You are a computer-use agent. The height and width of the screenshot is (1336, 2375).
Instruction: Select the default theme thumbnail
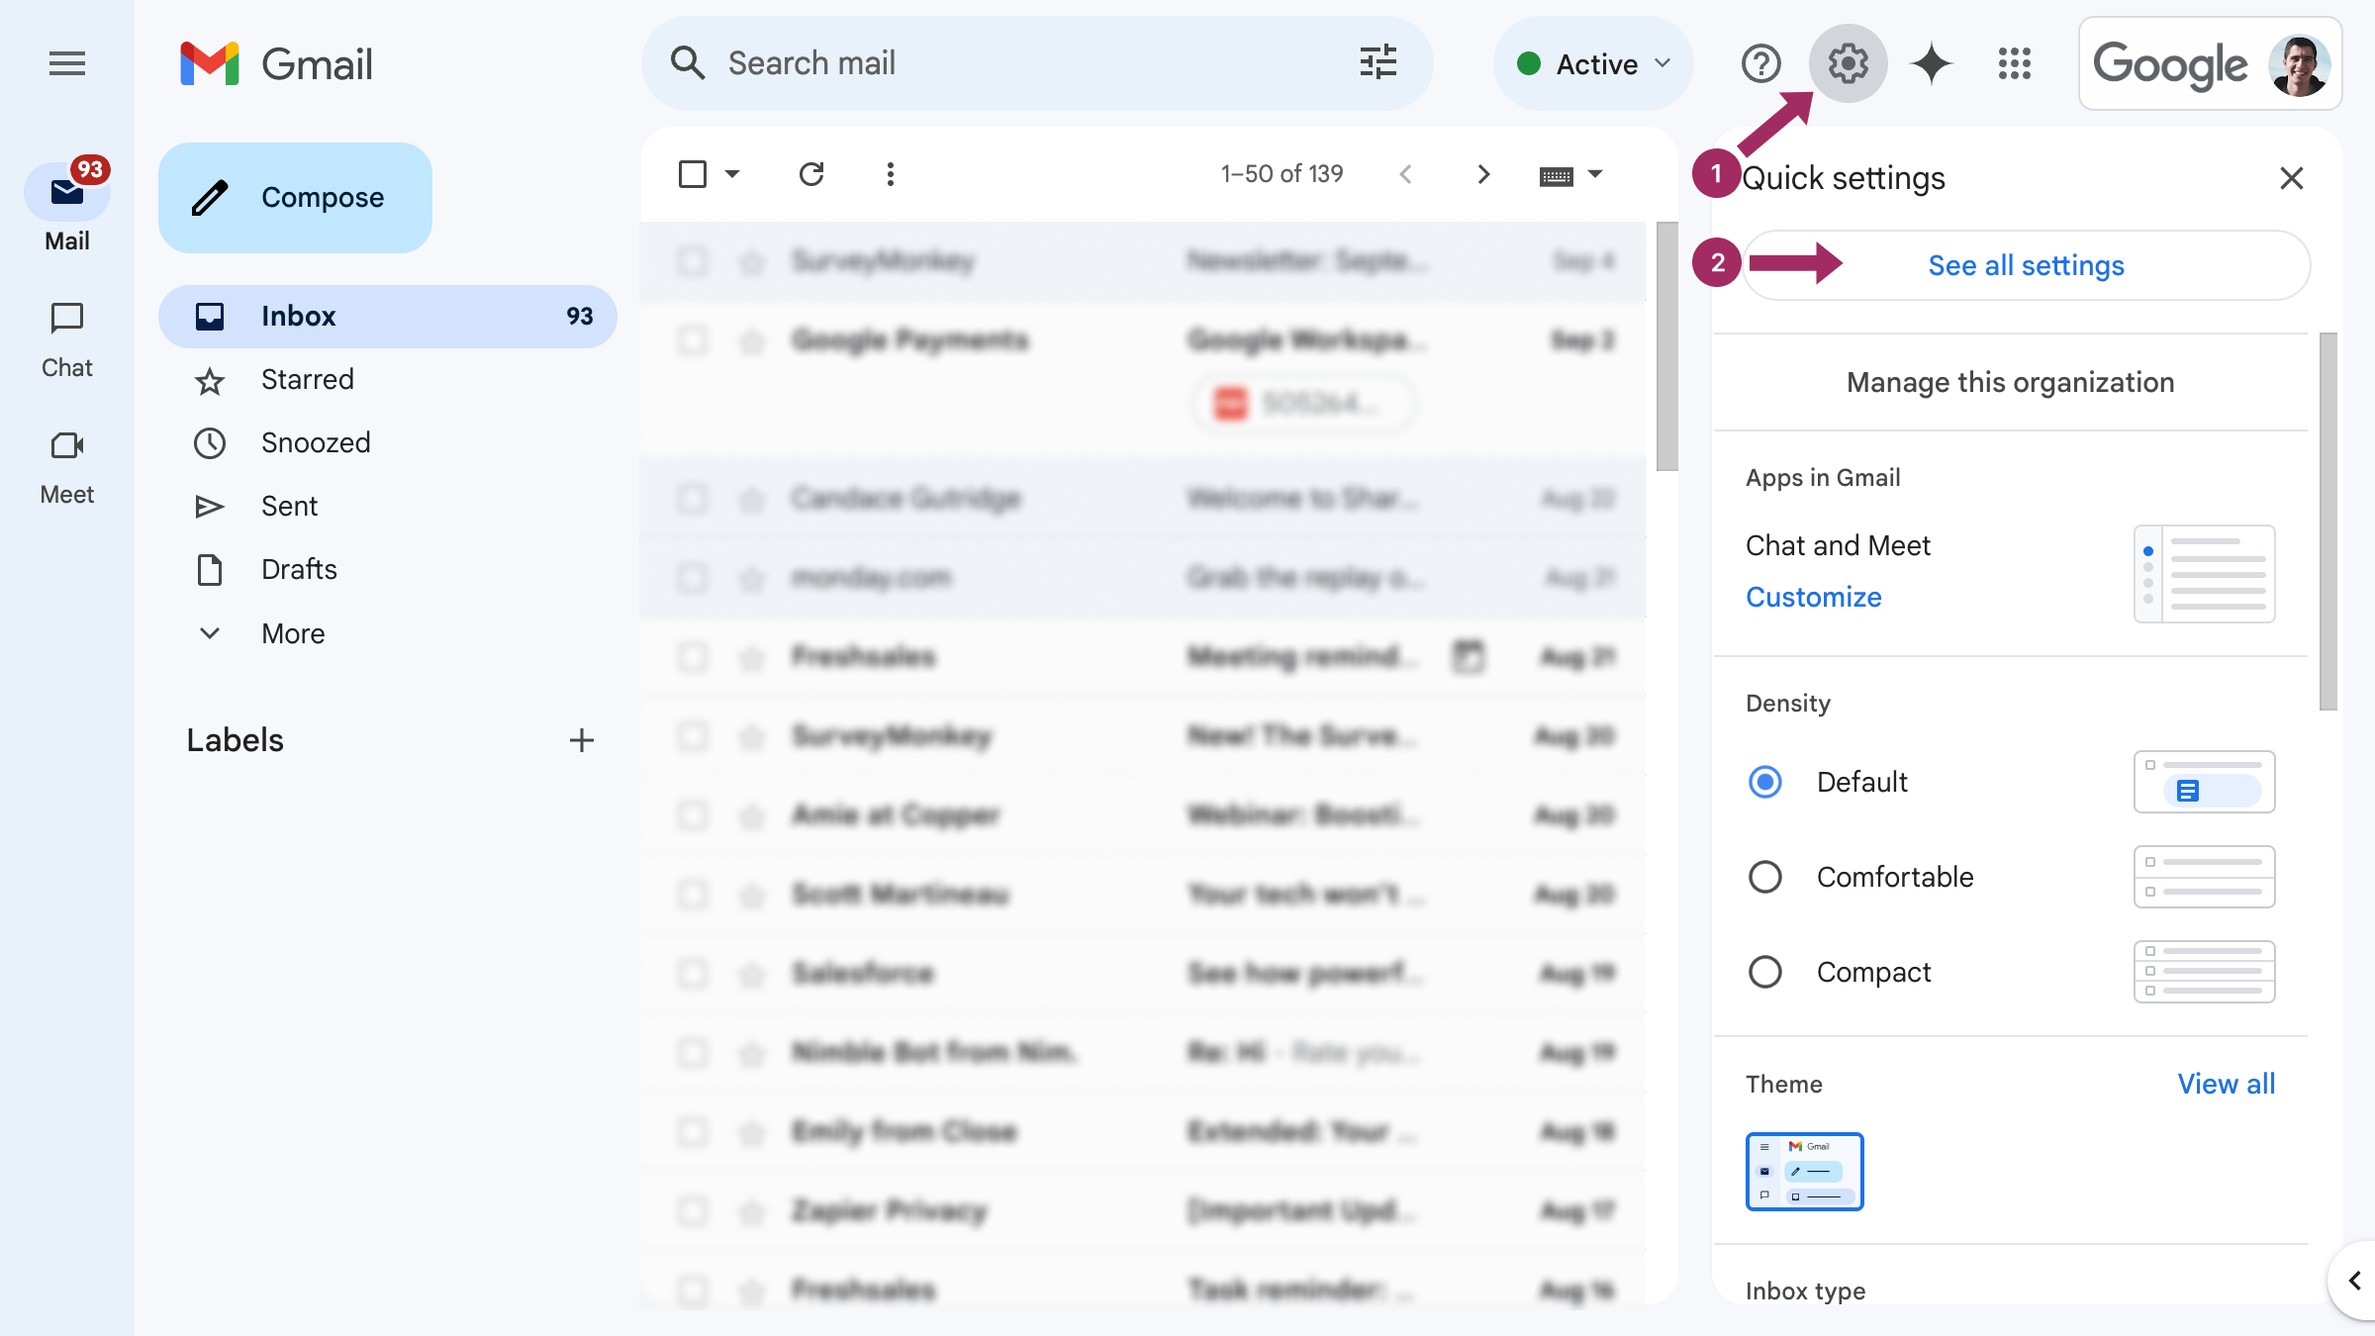(1804, 1172)
